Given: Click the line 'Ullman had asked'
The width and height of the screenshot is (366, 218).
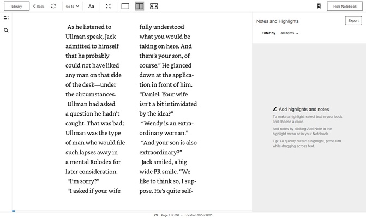Looking at the screenshot, I should [x=91, y=104].
